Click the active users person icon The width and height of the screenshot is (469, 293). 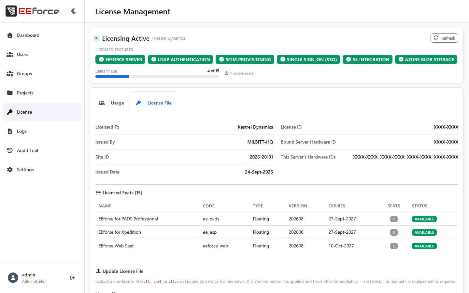click(x=227, y=73)
